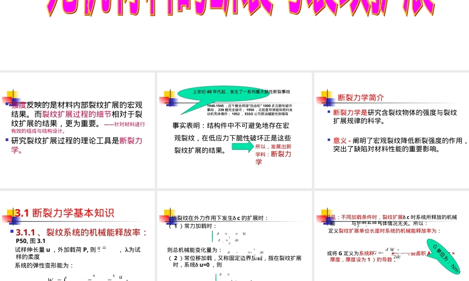The width and height of the screenshot is (469, 281).
Task: Open the slide with the G单位为 bubble
Action: click(392, 236)
